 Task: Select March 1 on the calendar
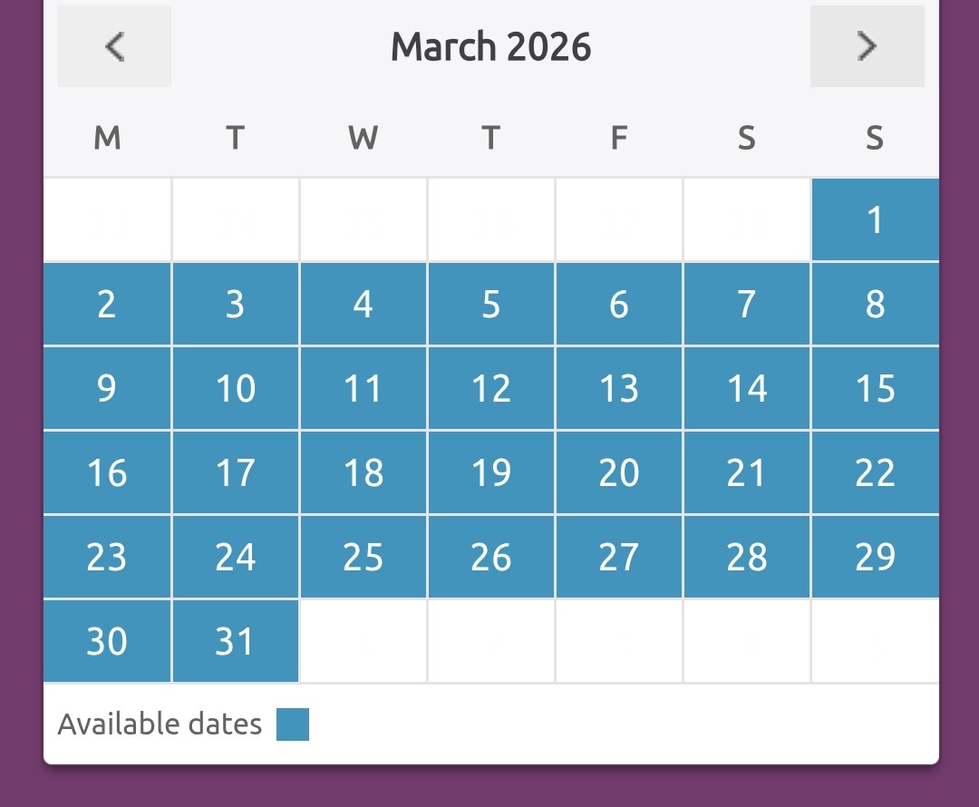pyautogui.click(x=875, y=219)
